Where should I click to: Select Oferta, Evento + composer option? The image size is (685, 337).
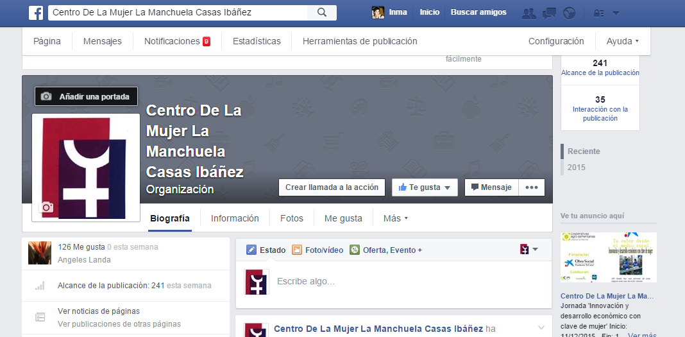point(385,250)
